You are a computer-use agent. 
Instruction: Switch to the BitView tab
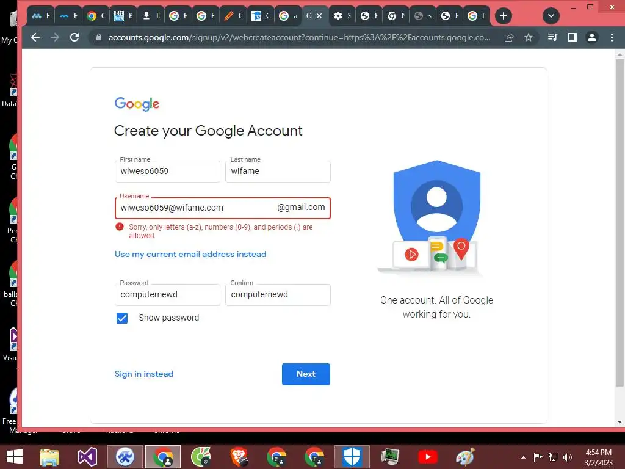tap(123, 16)
